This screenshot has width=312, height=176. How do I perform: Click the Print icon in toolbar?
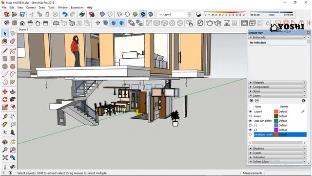82,14
